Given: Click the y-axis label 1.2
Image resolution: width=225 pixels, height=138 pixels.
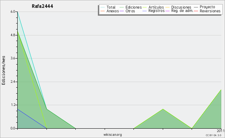Looking at the screenshot, I should tap(13, 105).
